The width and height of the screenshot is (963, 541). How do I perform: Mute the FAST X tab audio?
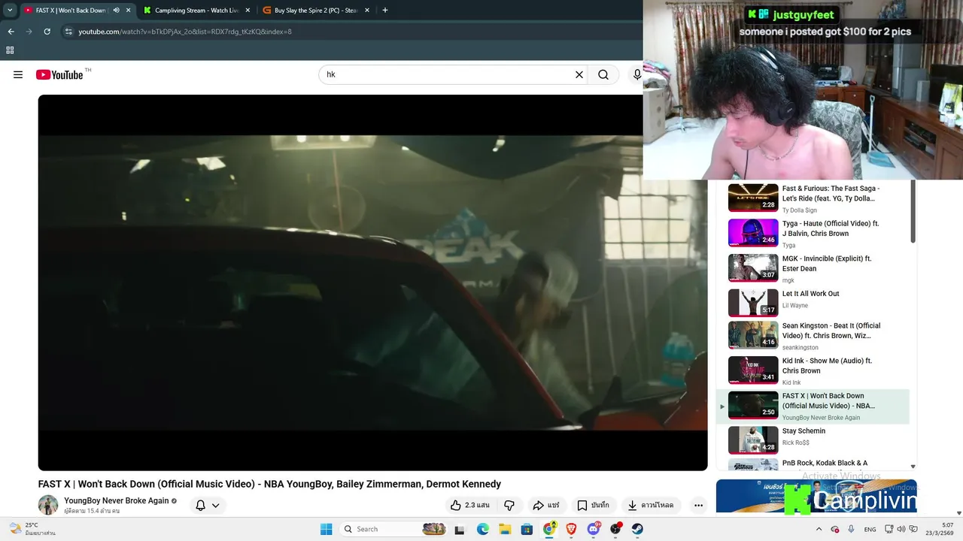pyautogui.click(x=116, y=11)
